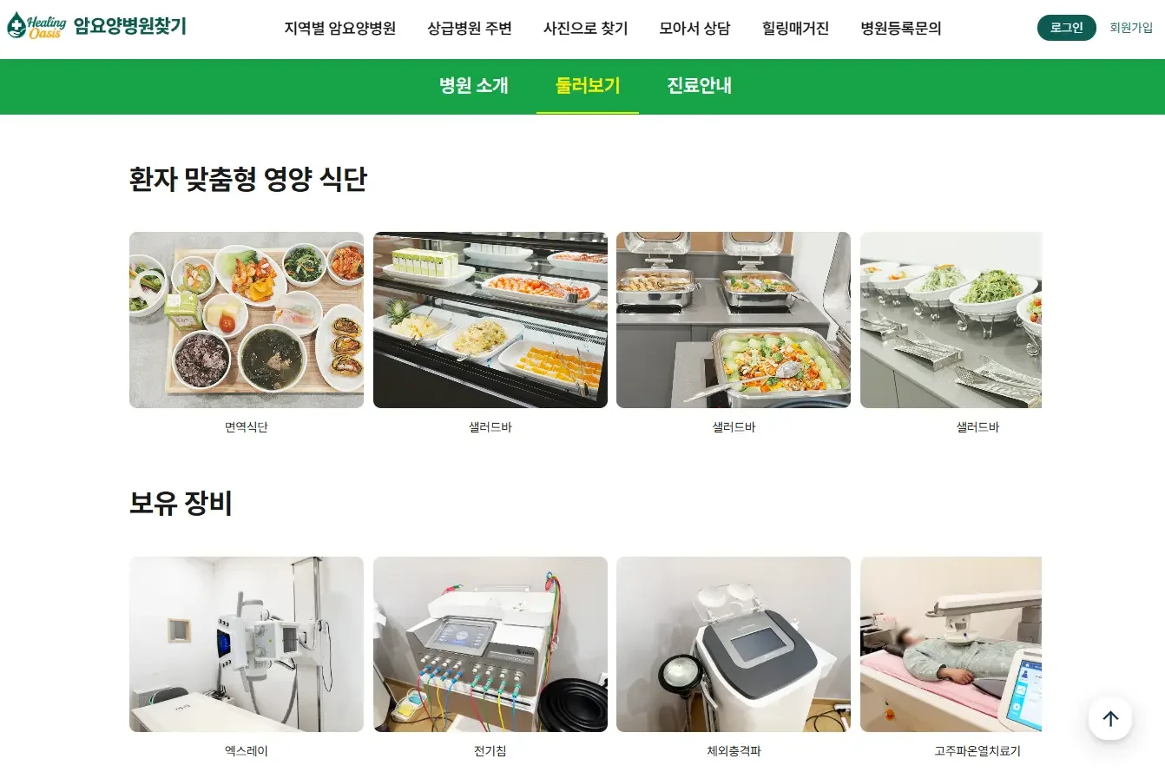Open the glass display case 샐러드바 photo

(x=490, y=320)
